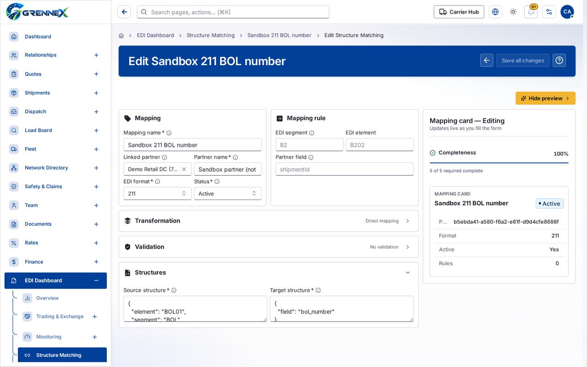The height and width of the screenshot is (367, 587).
Task: Click the back arrow beside Save all changes
Action: click(x=487, y=60)
